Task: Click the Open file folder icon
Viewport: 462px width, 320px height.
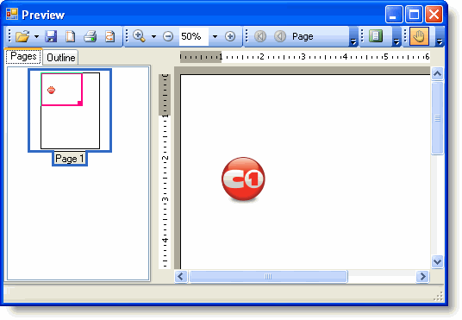Action: coord(22,36)
